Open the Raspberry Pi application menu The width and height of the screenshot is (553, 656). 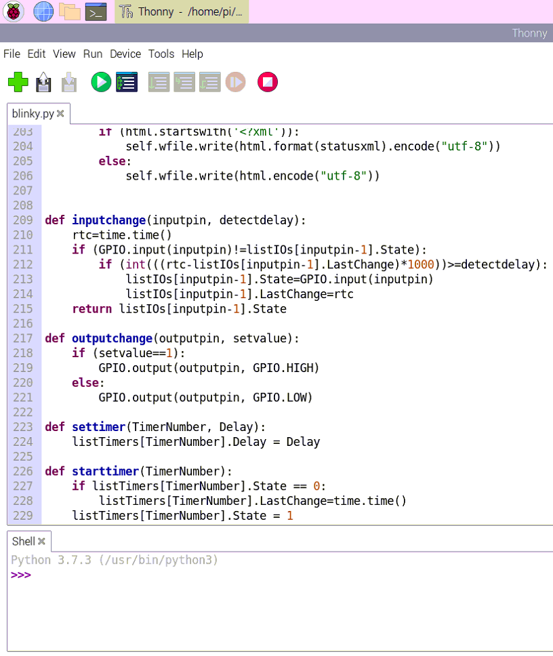tap(14, 12)
